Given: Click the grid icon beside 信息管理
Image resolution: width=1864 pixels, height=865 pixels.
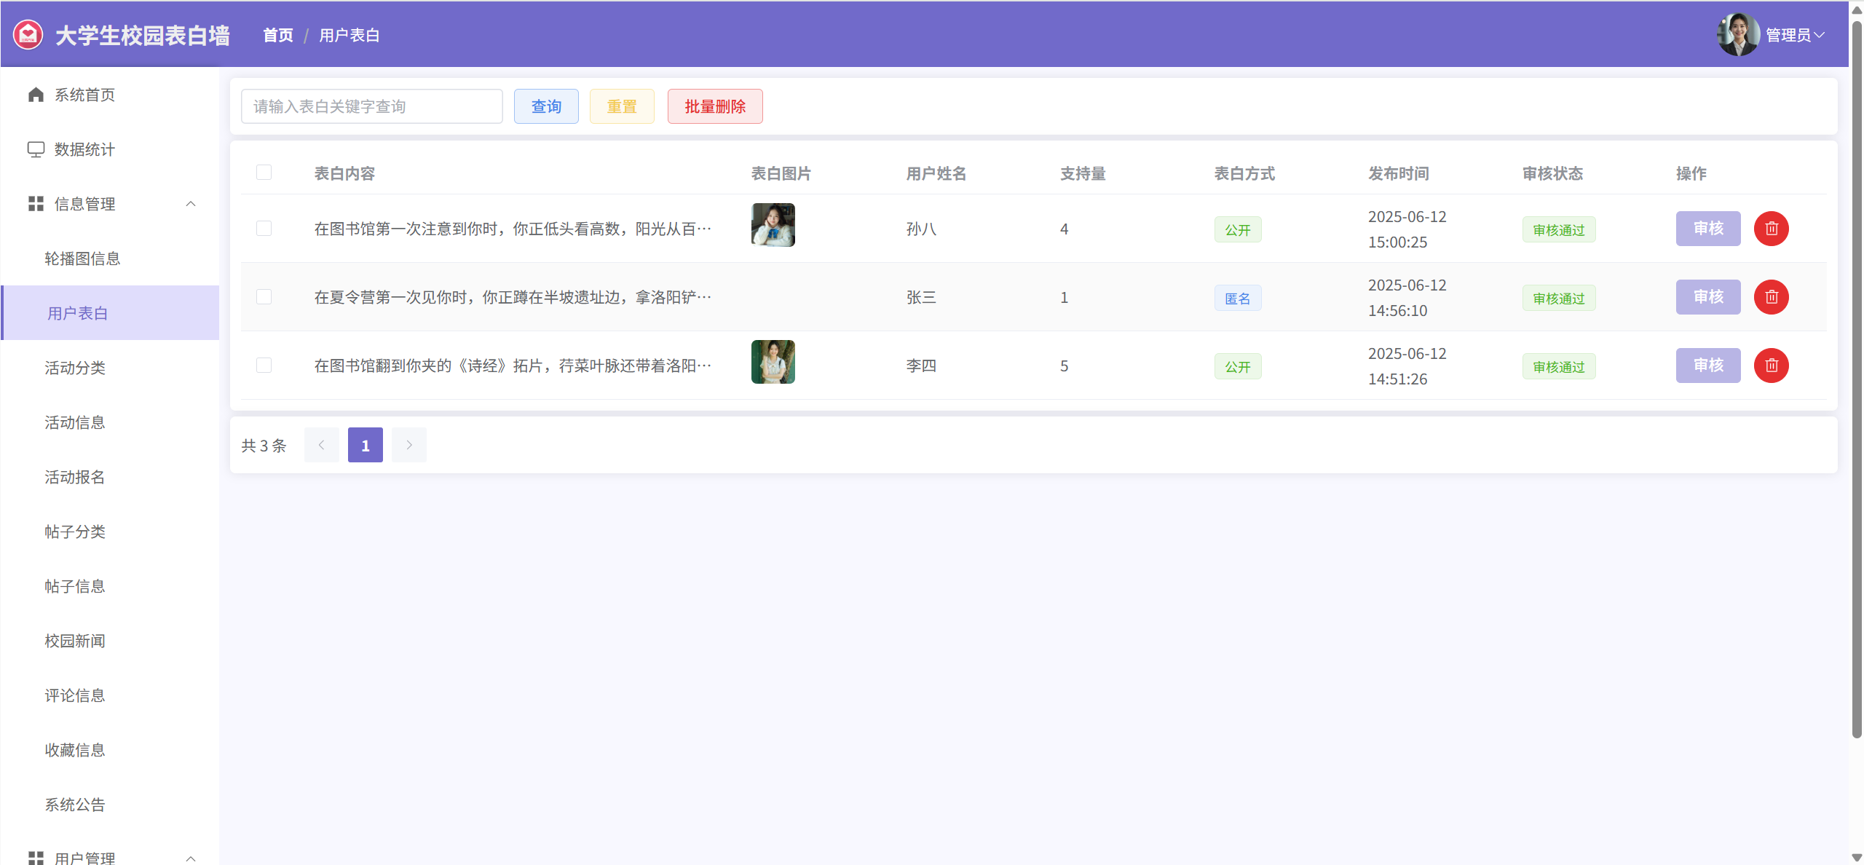Looking at the screenshot, I should pos(36,204).
